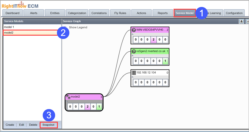Toggle small triangle expander in WIN-V8DGS4PVVH0 node

point(132,34)
